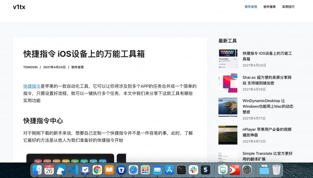The width and height of the screenshot is (313, 178).
Task: Click the 软件发现 category under the article title
Action: [x=77, y=67]
